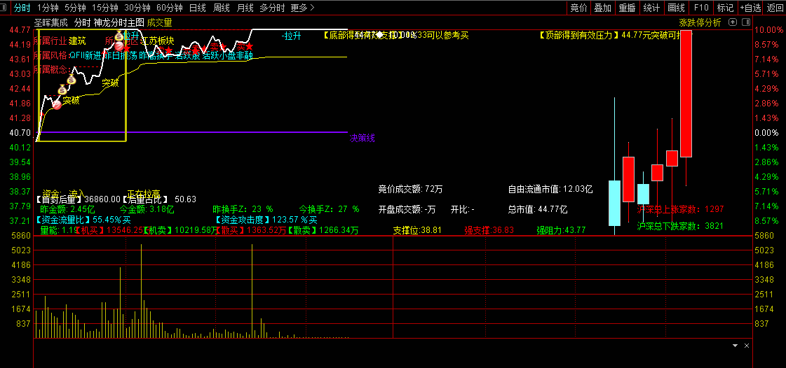
Task: Open the 月线 monthly chart tab
Action: (x=245, y=8)
